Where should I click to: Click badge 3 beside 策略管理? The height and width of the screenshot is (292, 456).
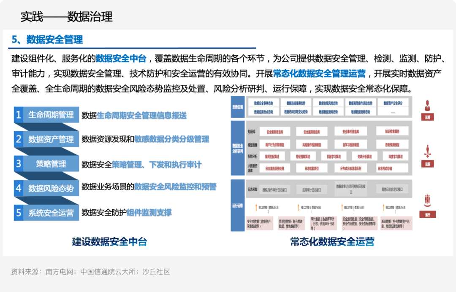[x=18, y=164]
